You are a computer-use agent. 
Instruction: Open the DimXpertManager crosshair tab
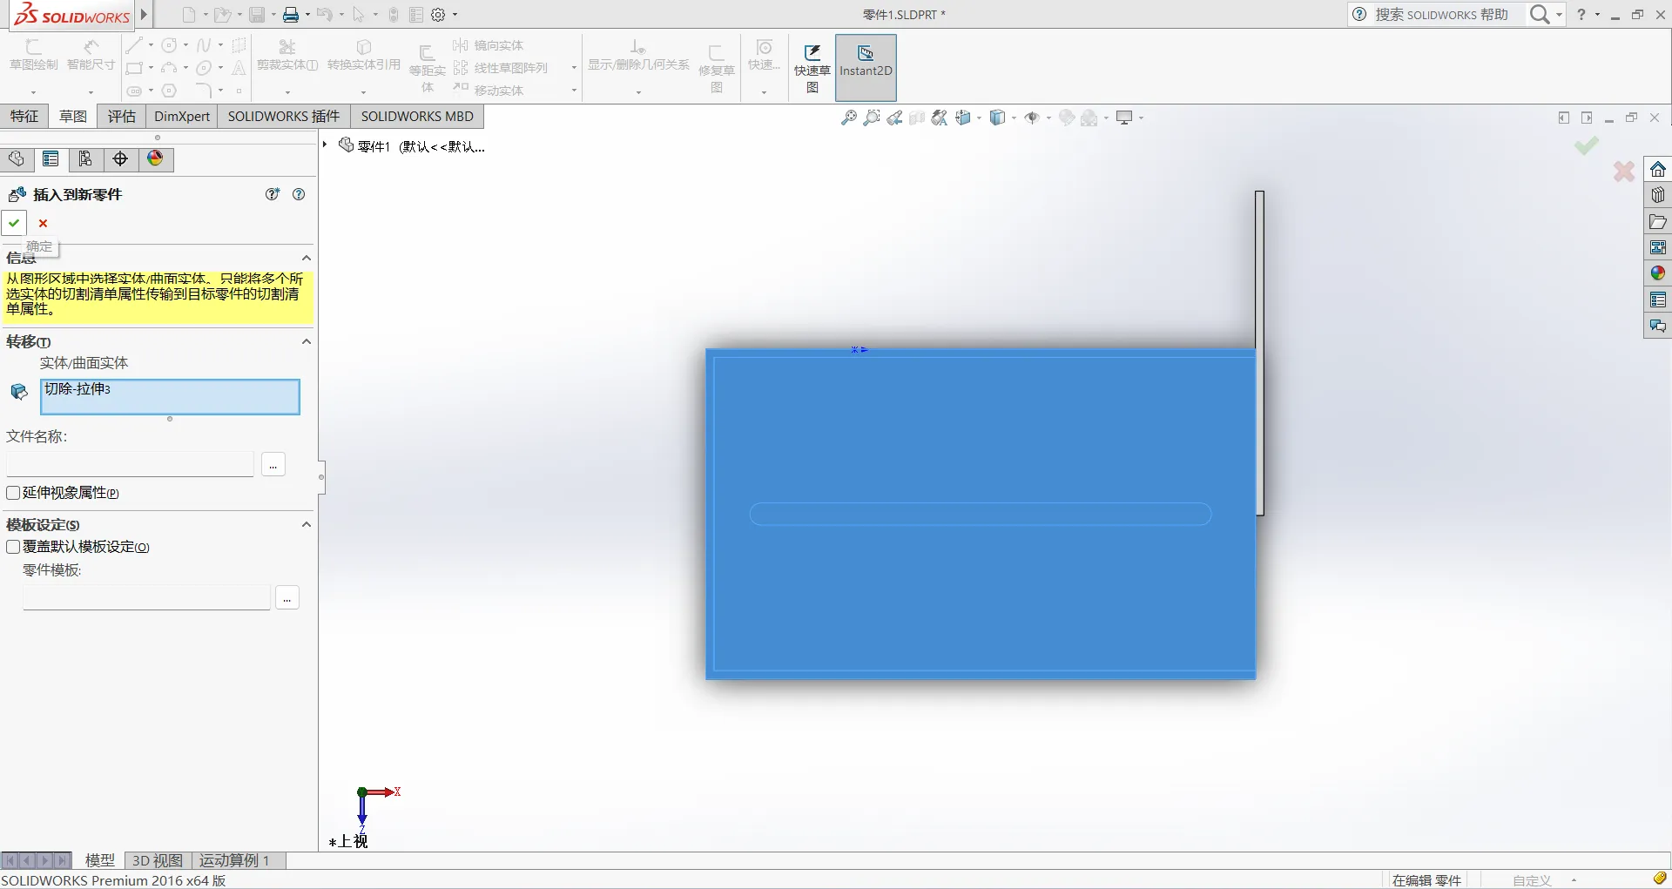coord(120,158)
